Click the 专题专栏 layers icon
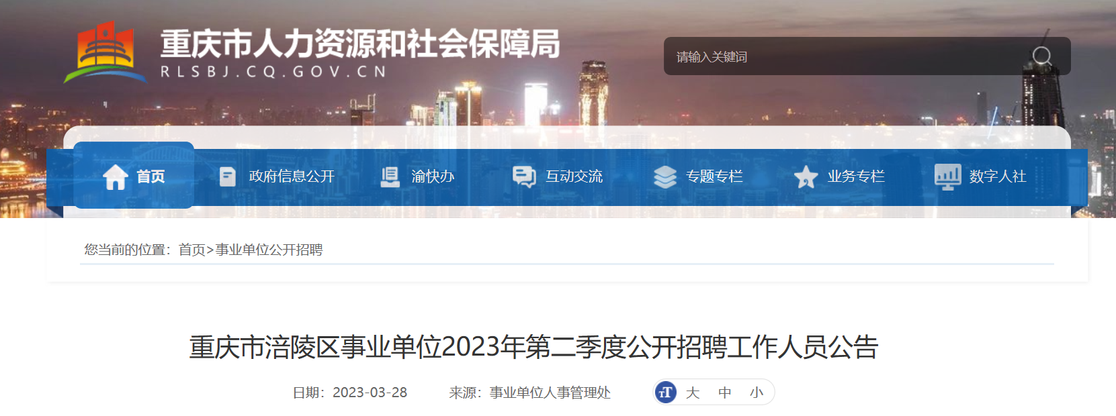 coord(665,176)
